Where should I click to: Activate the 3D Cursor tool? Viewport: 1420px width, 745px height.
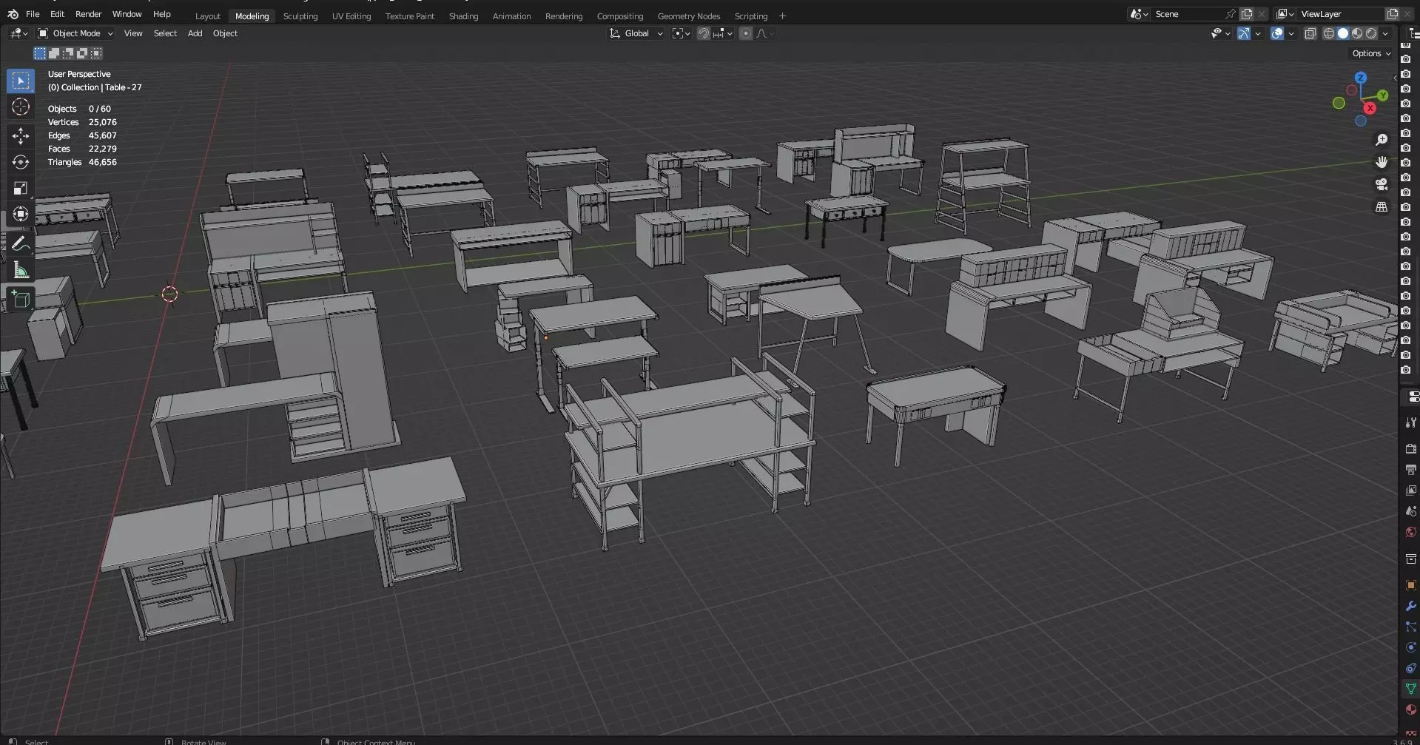pyautogui.click(x=21, y=107)
